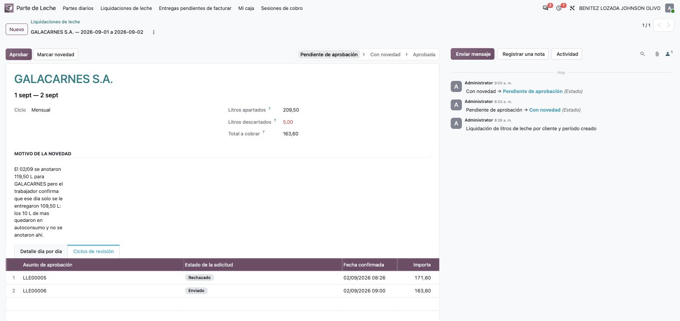Viewport: 680px width, 321px height.
Task: Open the activities clock icon
Action: pos(559,8)
